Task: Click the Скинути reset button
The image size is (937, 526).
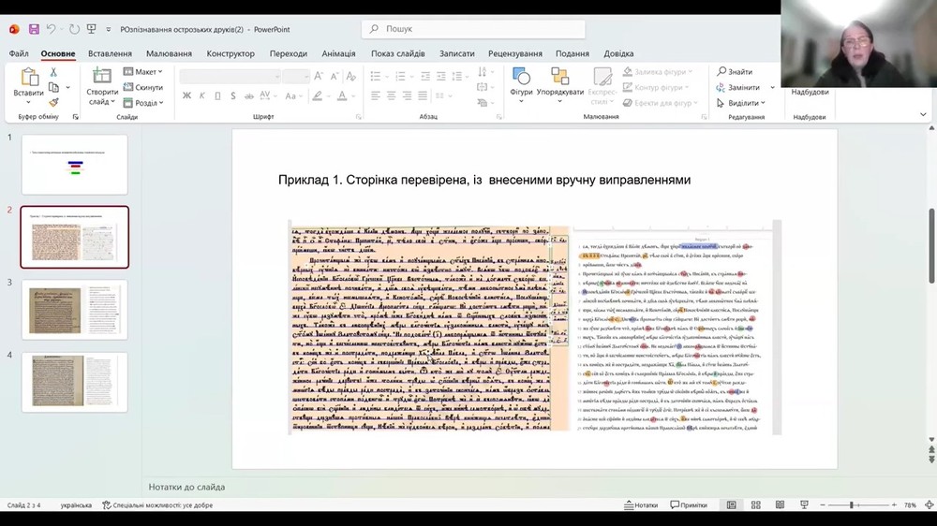Action: [143, 87]
